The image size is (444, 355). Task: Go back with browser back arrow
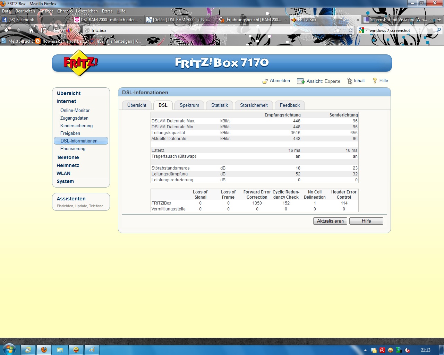click(7, 31)
